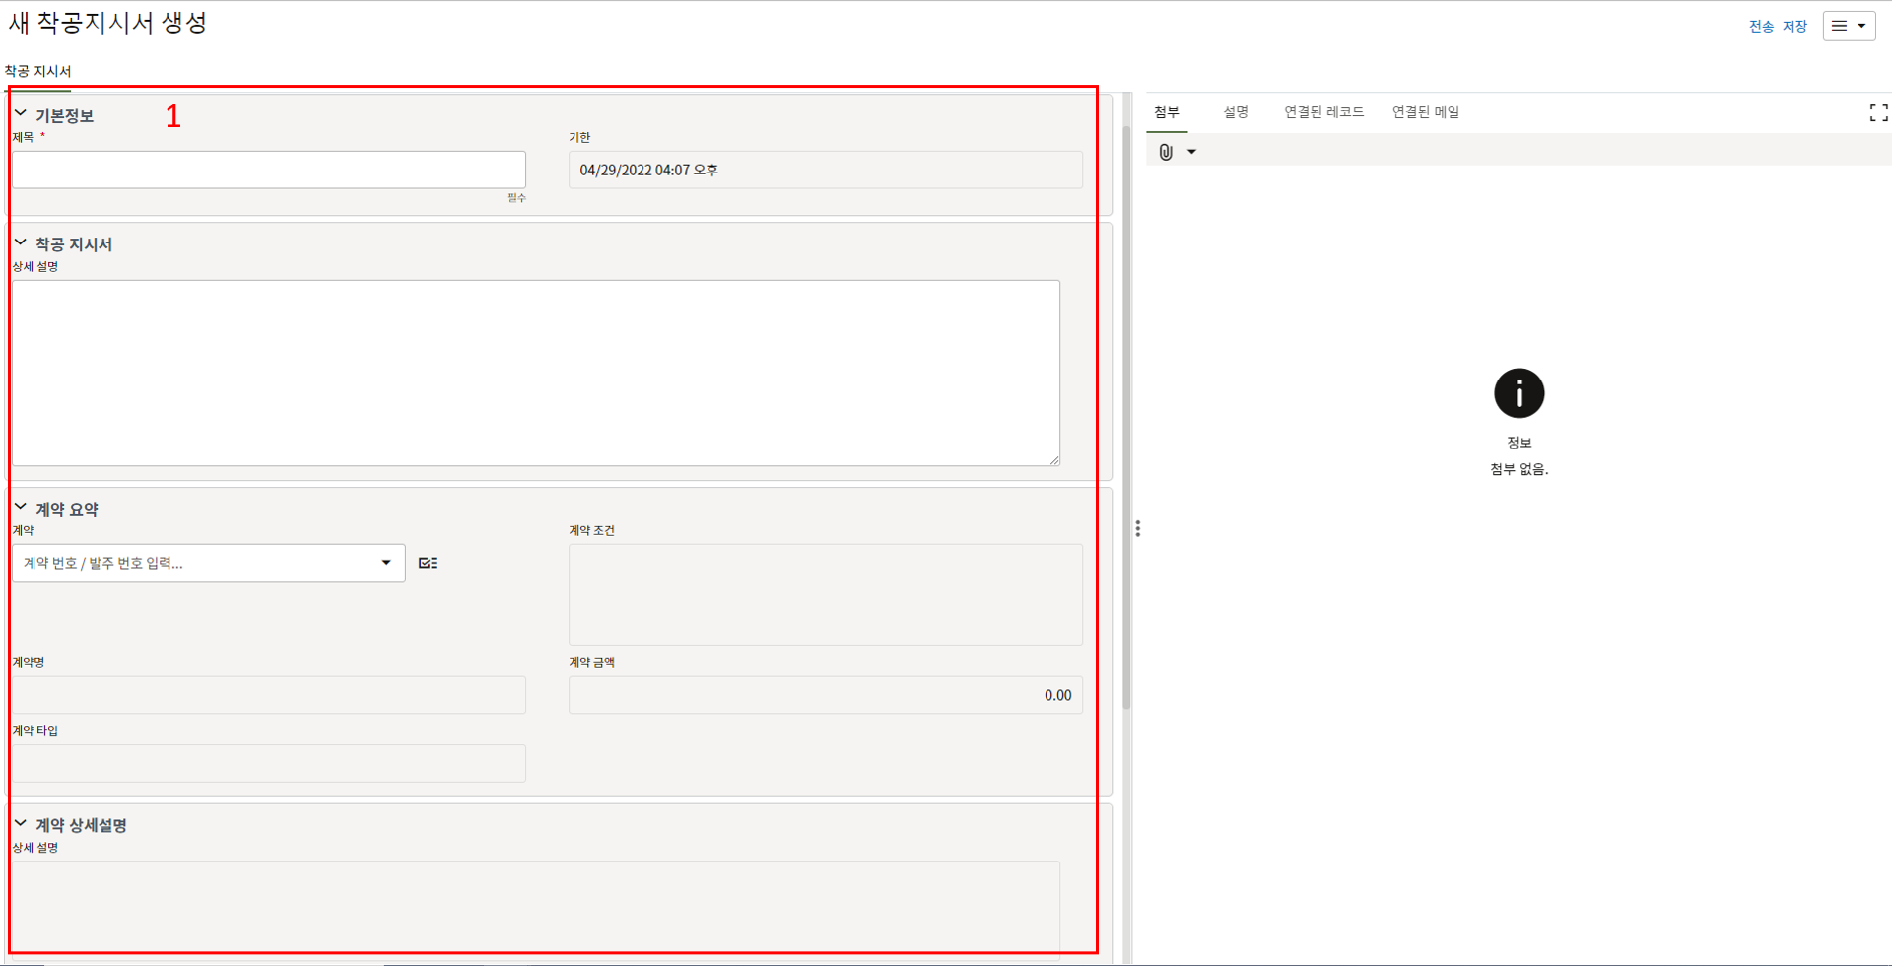Click the info icon in attachments panel
Viewport: 1892px width, 966px height.
pyautogui.click(x=1519, y=394)
